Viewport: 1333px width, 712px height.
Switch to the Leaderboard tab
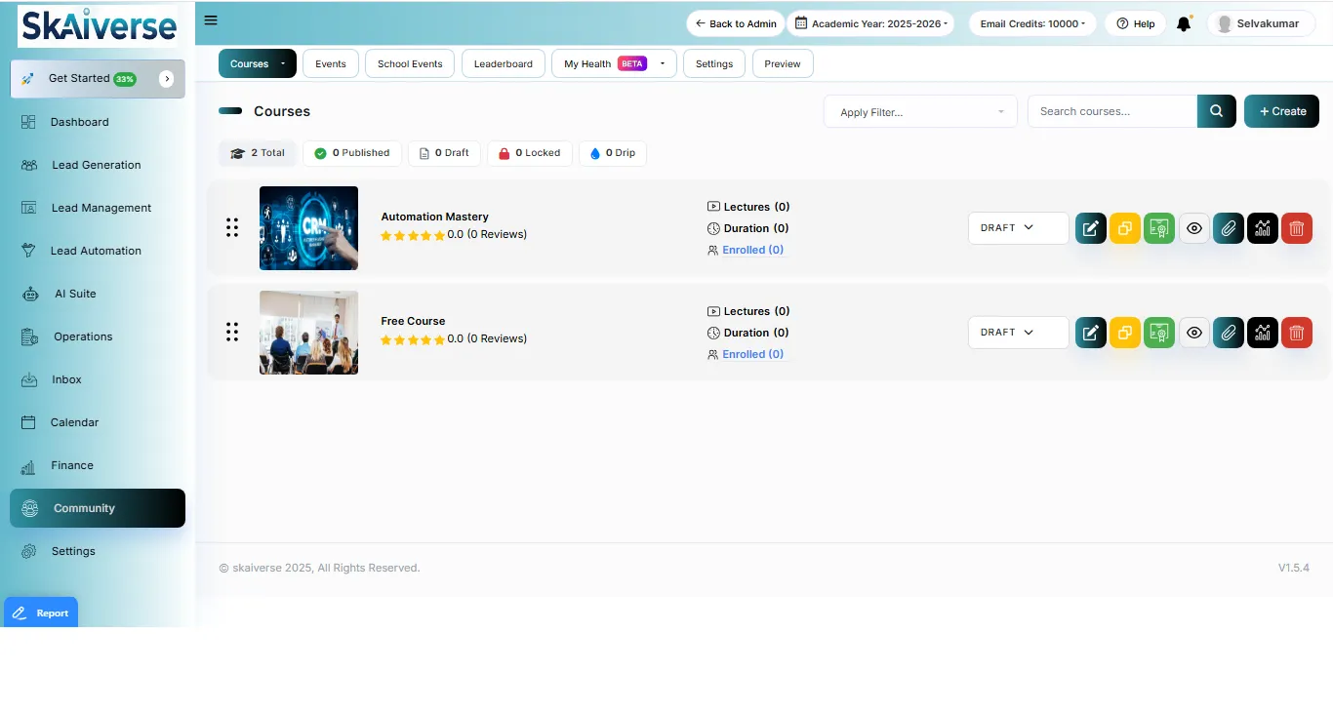coord(503,64)
